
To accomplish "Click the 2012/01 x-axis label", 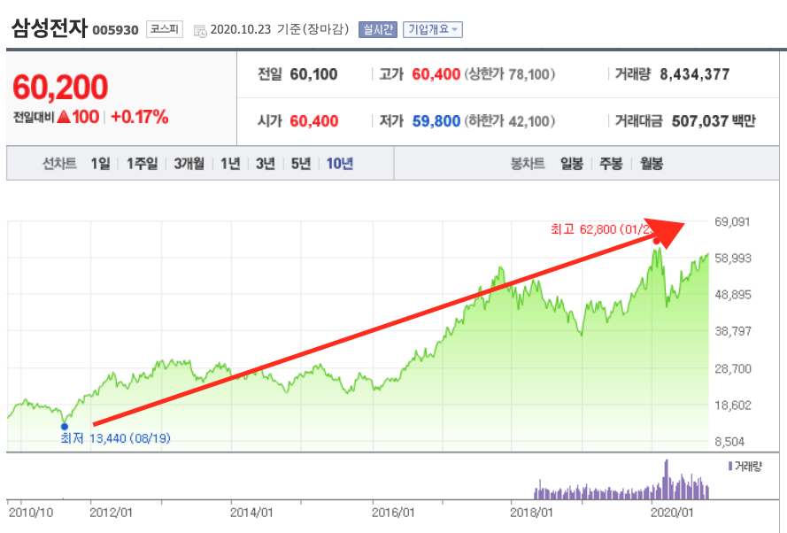I will (111, 513).
